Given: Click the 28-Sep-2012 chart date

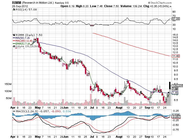Looking at the screenshot, I should click(x=20, y=6).
